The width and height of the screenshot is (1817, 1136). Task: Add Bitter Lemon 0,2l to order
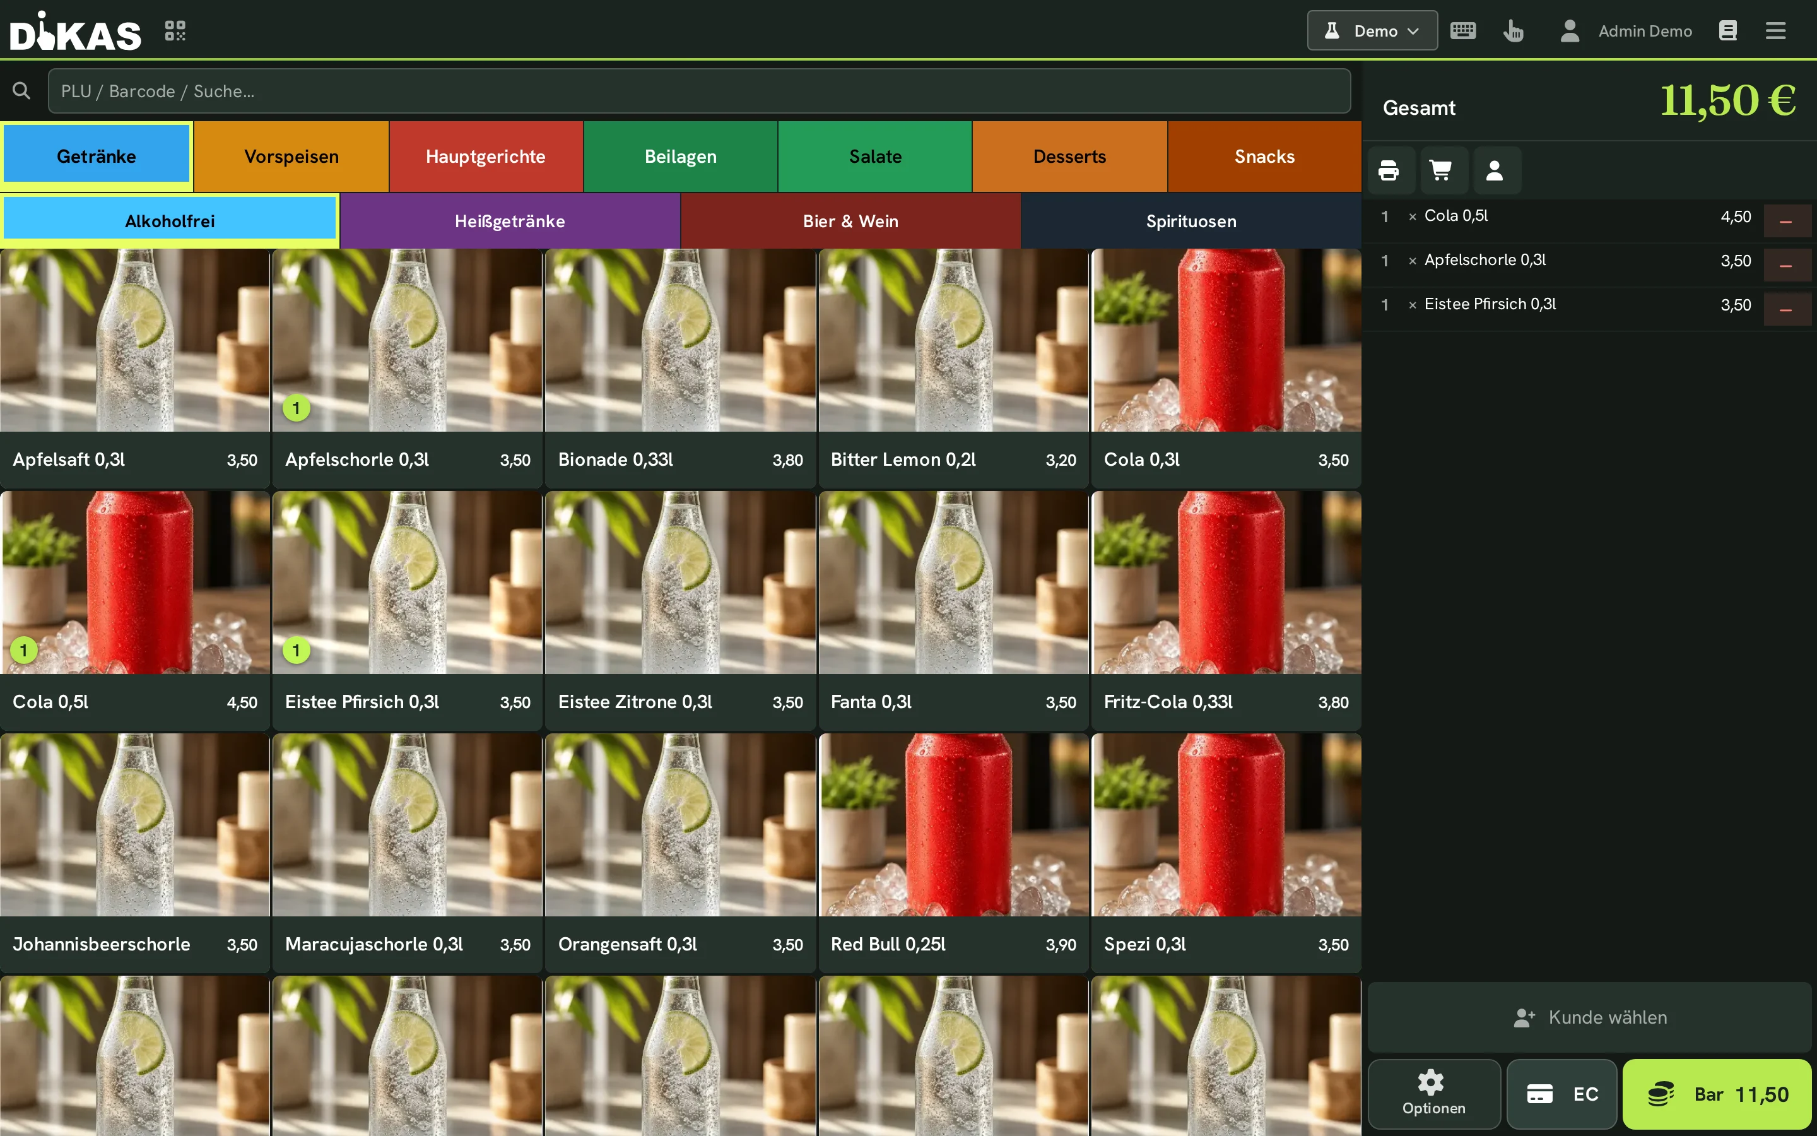coord(953,368)
